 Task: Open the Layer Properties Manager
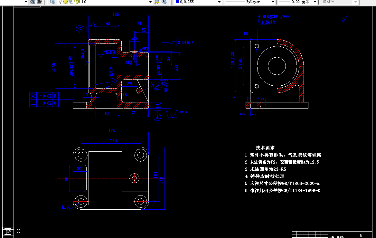(x=31, y=2)
